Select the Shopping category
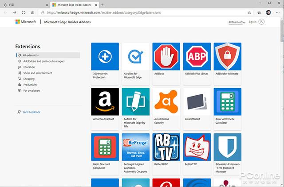This screenshot has height=187, width=284. [x=29, y=79]
